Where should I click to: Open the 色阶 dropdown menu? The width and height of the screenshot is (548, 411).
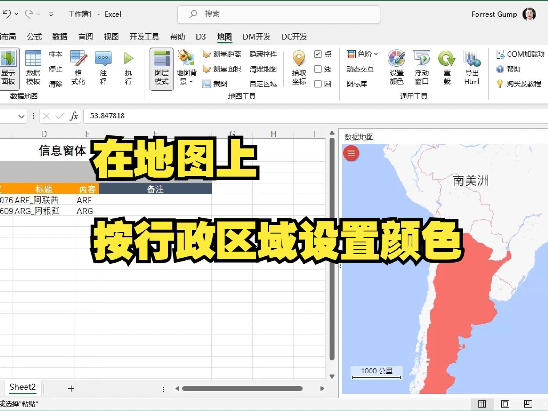[376, 54]
